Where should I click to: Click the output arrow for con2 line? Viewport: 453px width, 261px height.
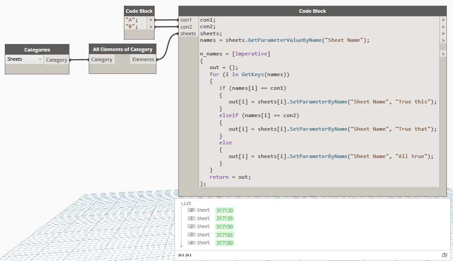[443, 27]
